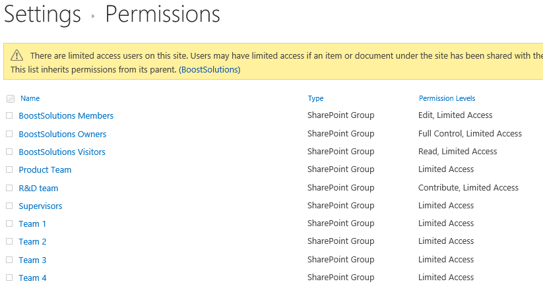Check the BoostSolutions Members row checkbox
The image size is (543, 296).
click(x=9, y=115)
